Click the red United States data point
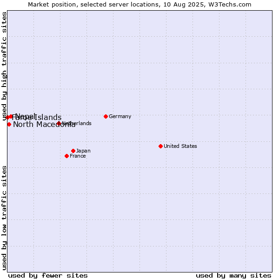279x279 pixels. point(161,146)
